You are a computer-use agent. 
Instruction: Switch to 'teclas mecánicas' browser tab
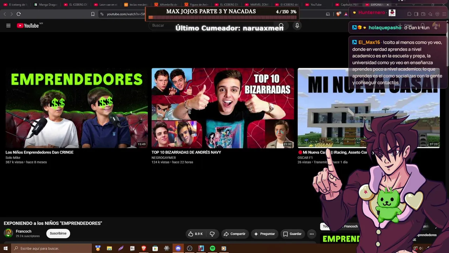pyautogui.click(x=136, y=5)
